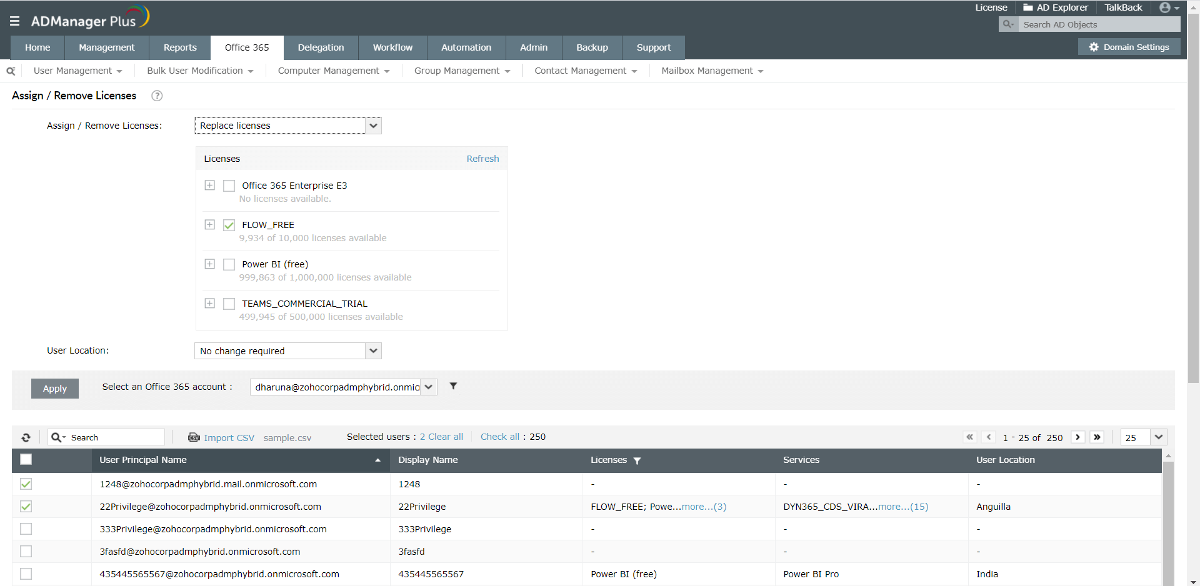Switch to the Automation tab
The height and width of the screenshot is (586, 1200).
(466, 47)
